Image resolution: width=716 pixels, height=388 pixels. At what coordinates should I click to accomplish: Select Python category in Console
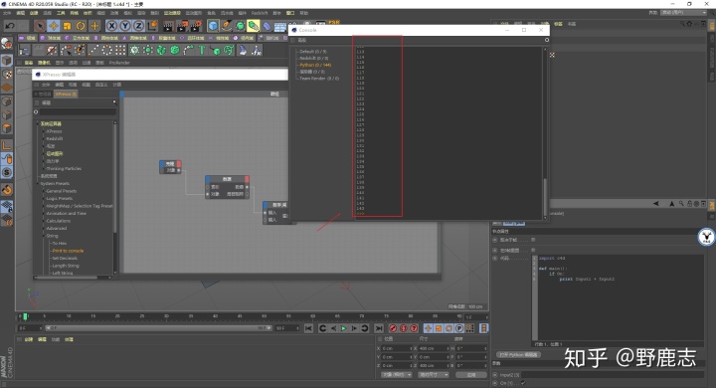tap(315, 65)
